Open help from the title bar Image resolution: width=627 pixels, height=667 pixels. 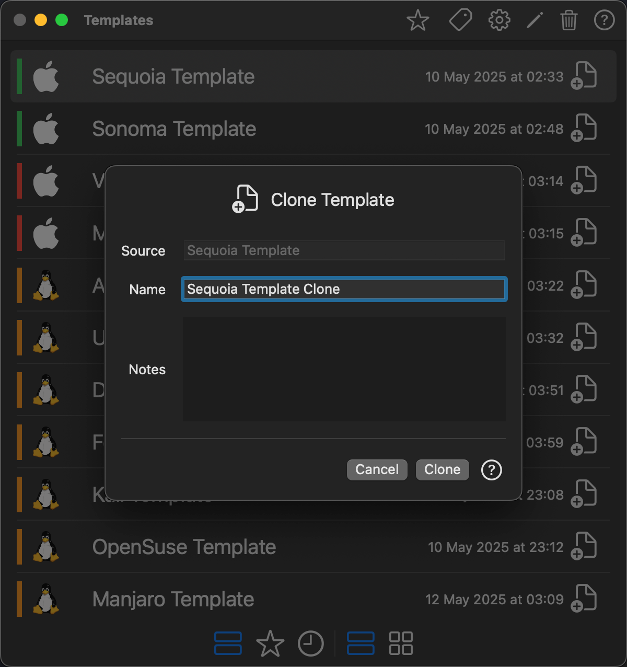coord(604,21)
